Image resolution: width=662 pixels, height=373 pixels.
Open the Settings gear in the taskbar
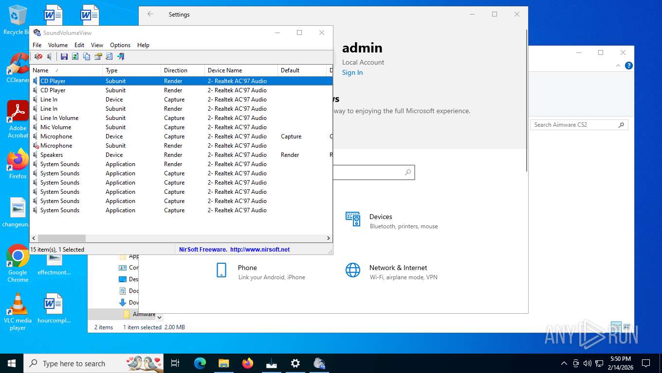[x=295, y=363]
